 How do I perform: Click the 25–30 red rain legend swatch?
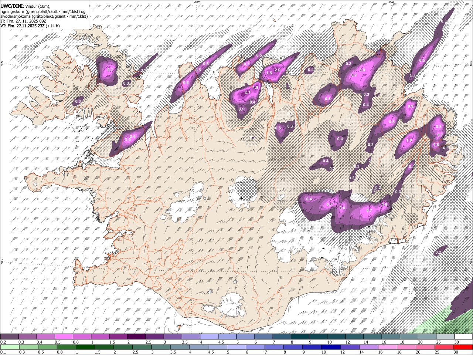(x=444, y=347)
